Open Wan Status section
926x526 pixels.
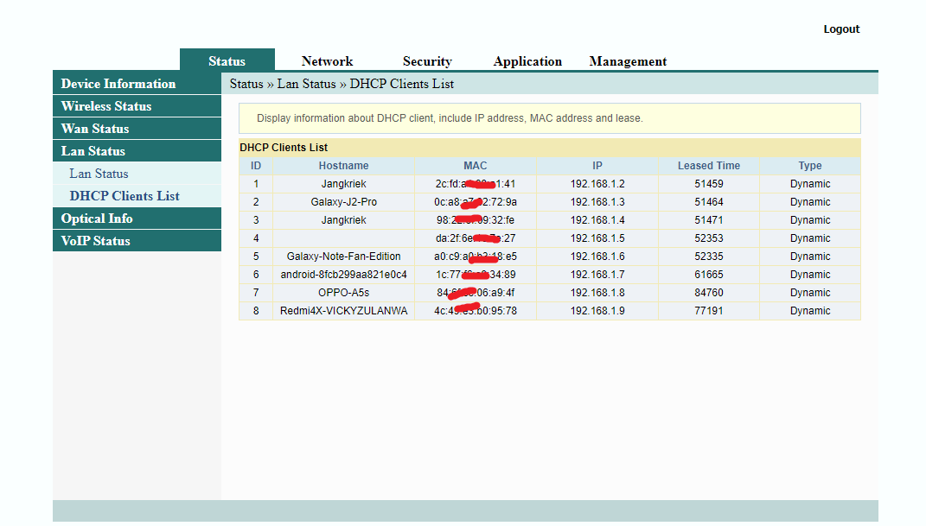click(x=137, y=129)
